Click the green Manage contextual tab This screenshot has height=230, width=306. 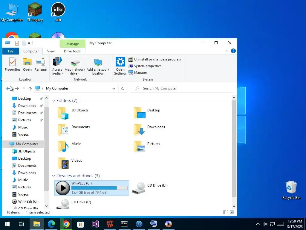73,44
